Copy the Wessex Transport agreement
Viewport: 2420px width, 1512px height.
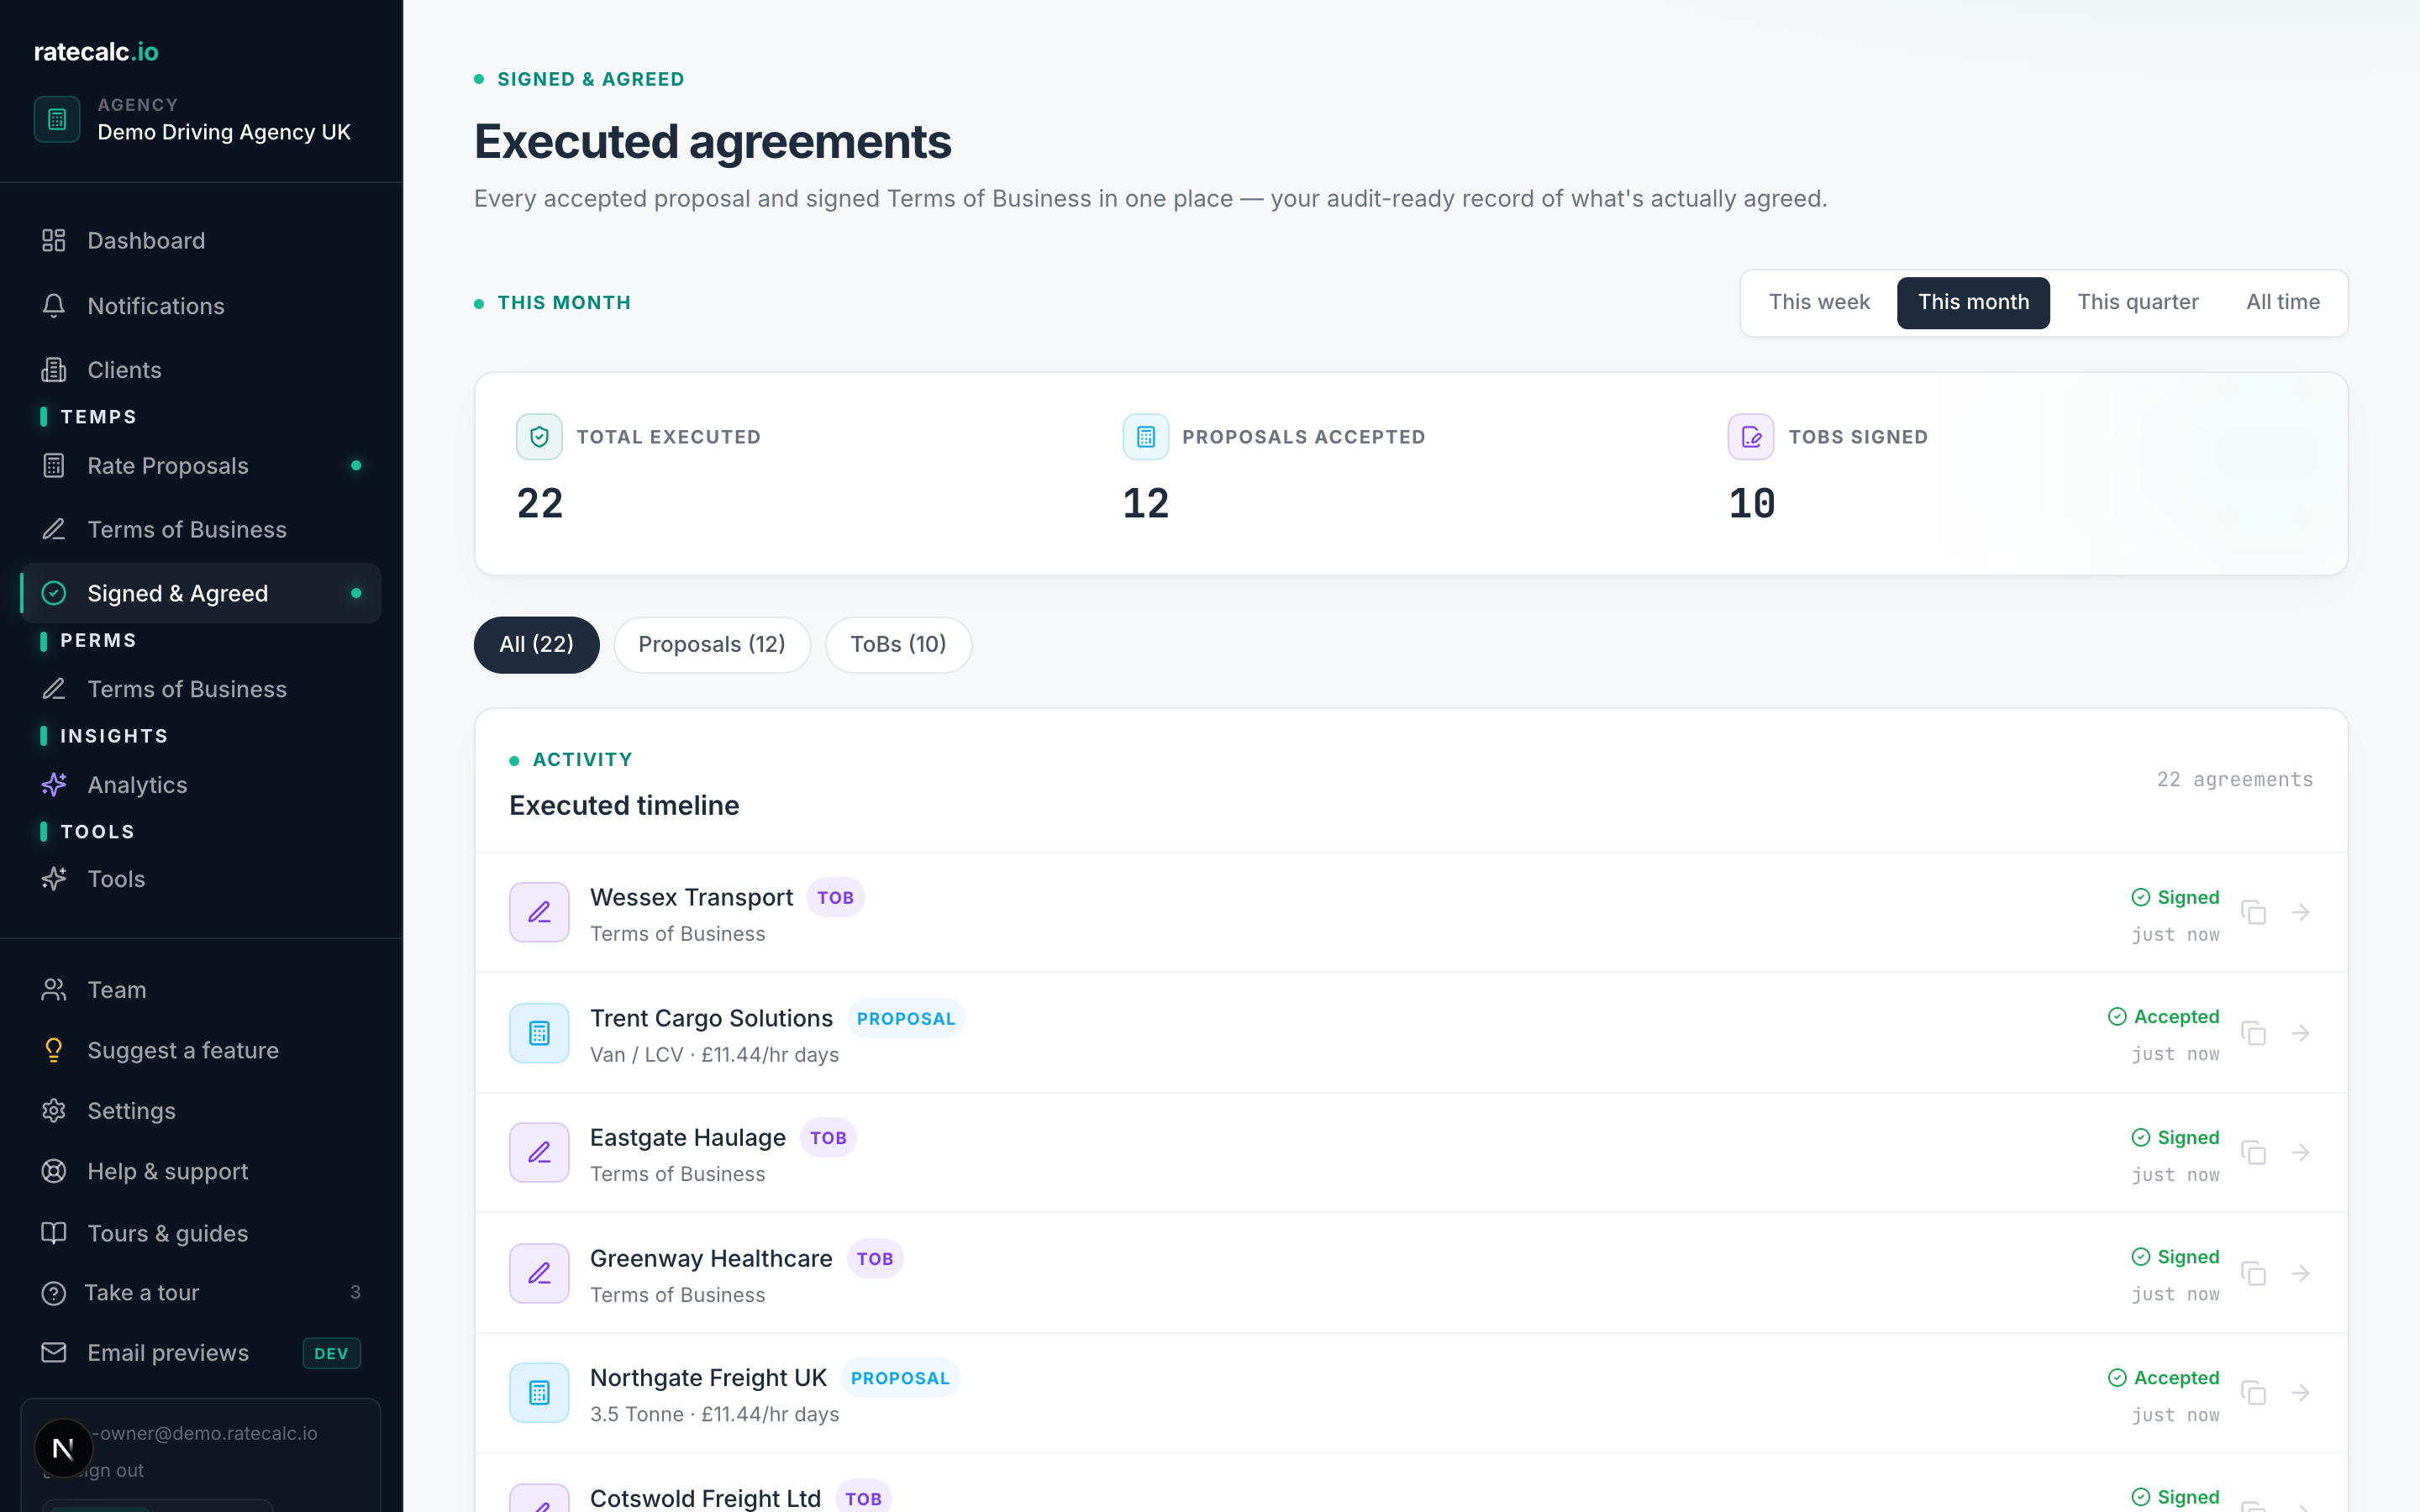2254,912
